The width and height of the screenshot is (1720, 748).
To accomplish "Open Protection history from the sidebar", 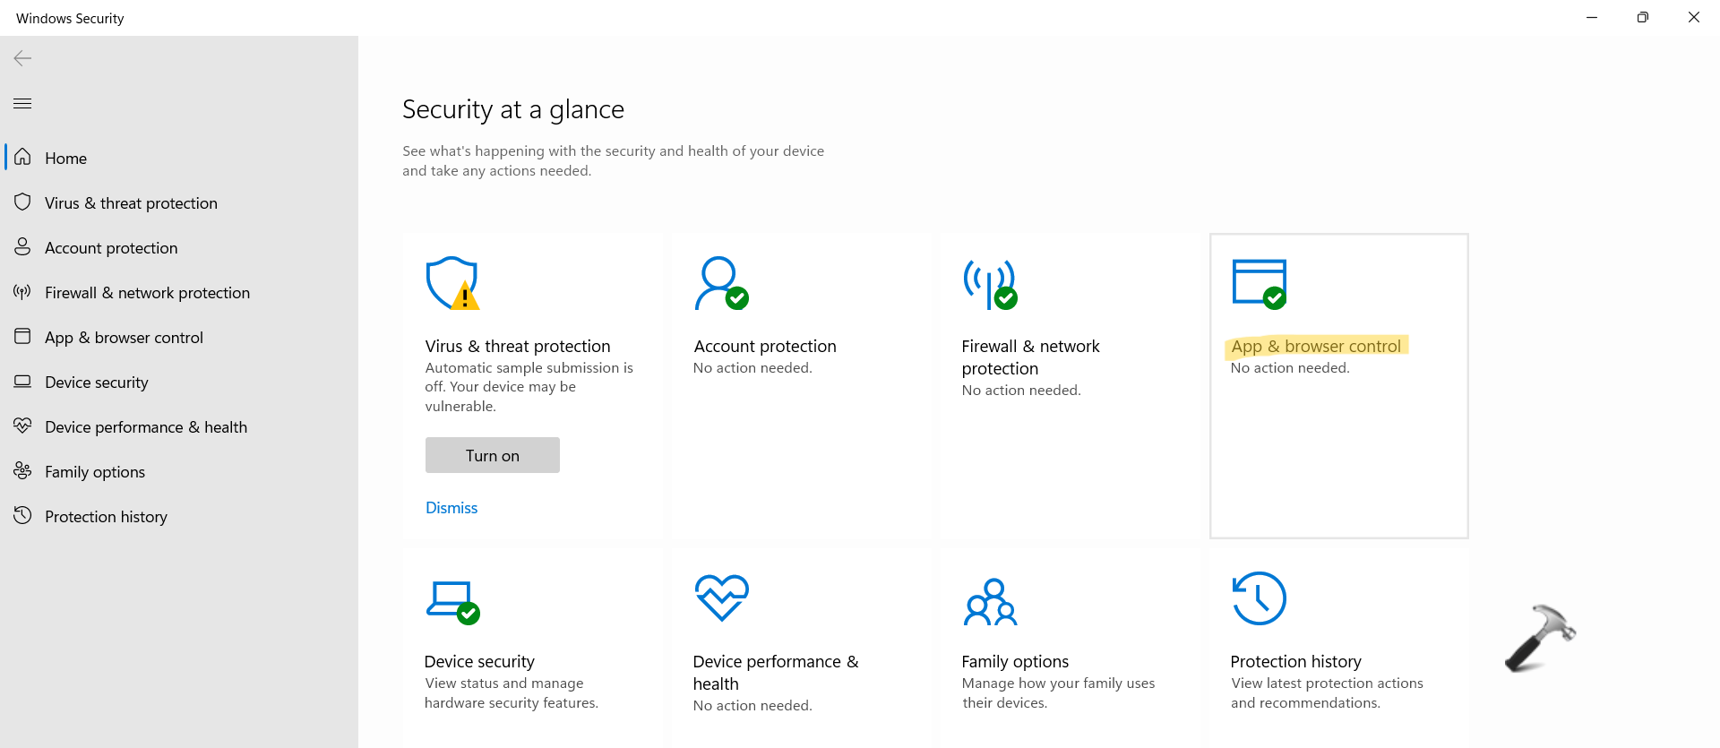I will click(x=106, y=517).
